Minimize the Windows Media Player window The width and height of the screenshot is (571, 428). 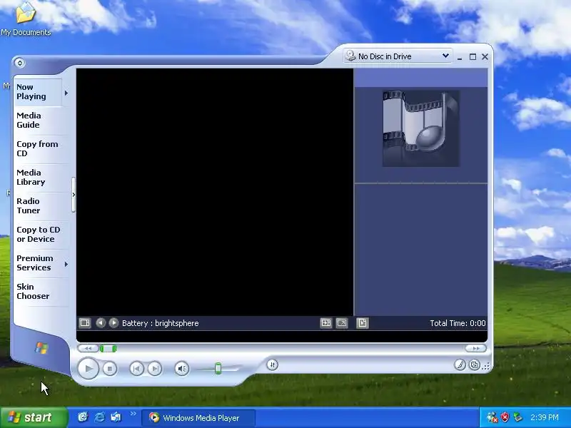(x=460, y=57)
